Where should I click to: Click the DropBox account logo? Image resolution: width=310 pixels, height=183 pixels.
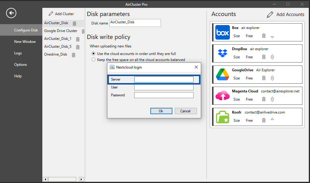tap(222, 53)
